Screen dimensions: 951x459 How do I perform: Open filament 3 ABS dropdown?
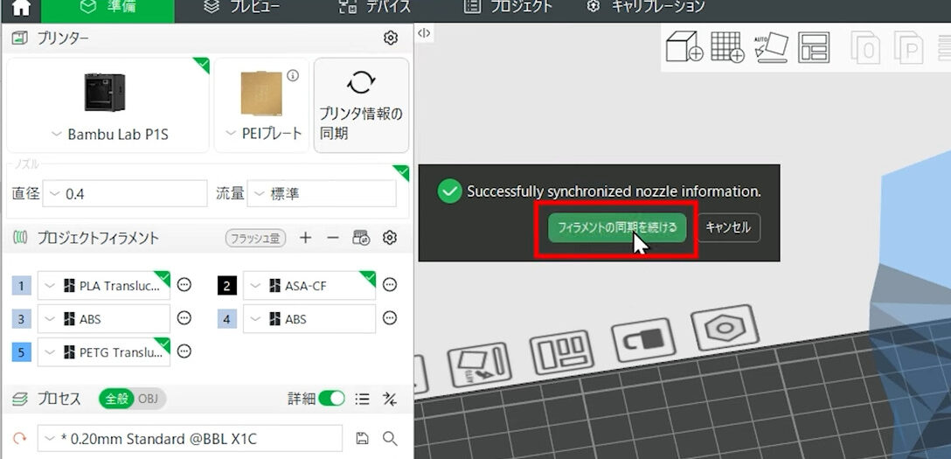coord(104,319)
